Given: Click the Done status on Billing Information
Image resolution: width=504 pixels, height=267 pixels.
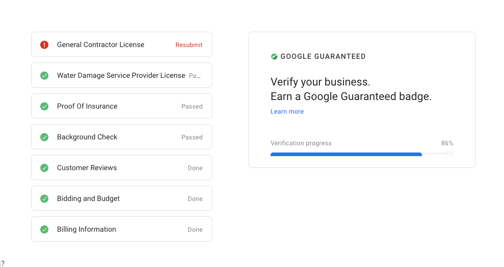Looking at the screenshot, I should pyautogui.click(x=195, y=230).
